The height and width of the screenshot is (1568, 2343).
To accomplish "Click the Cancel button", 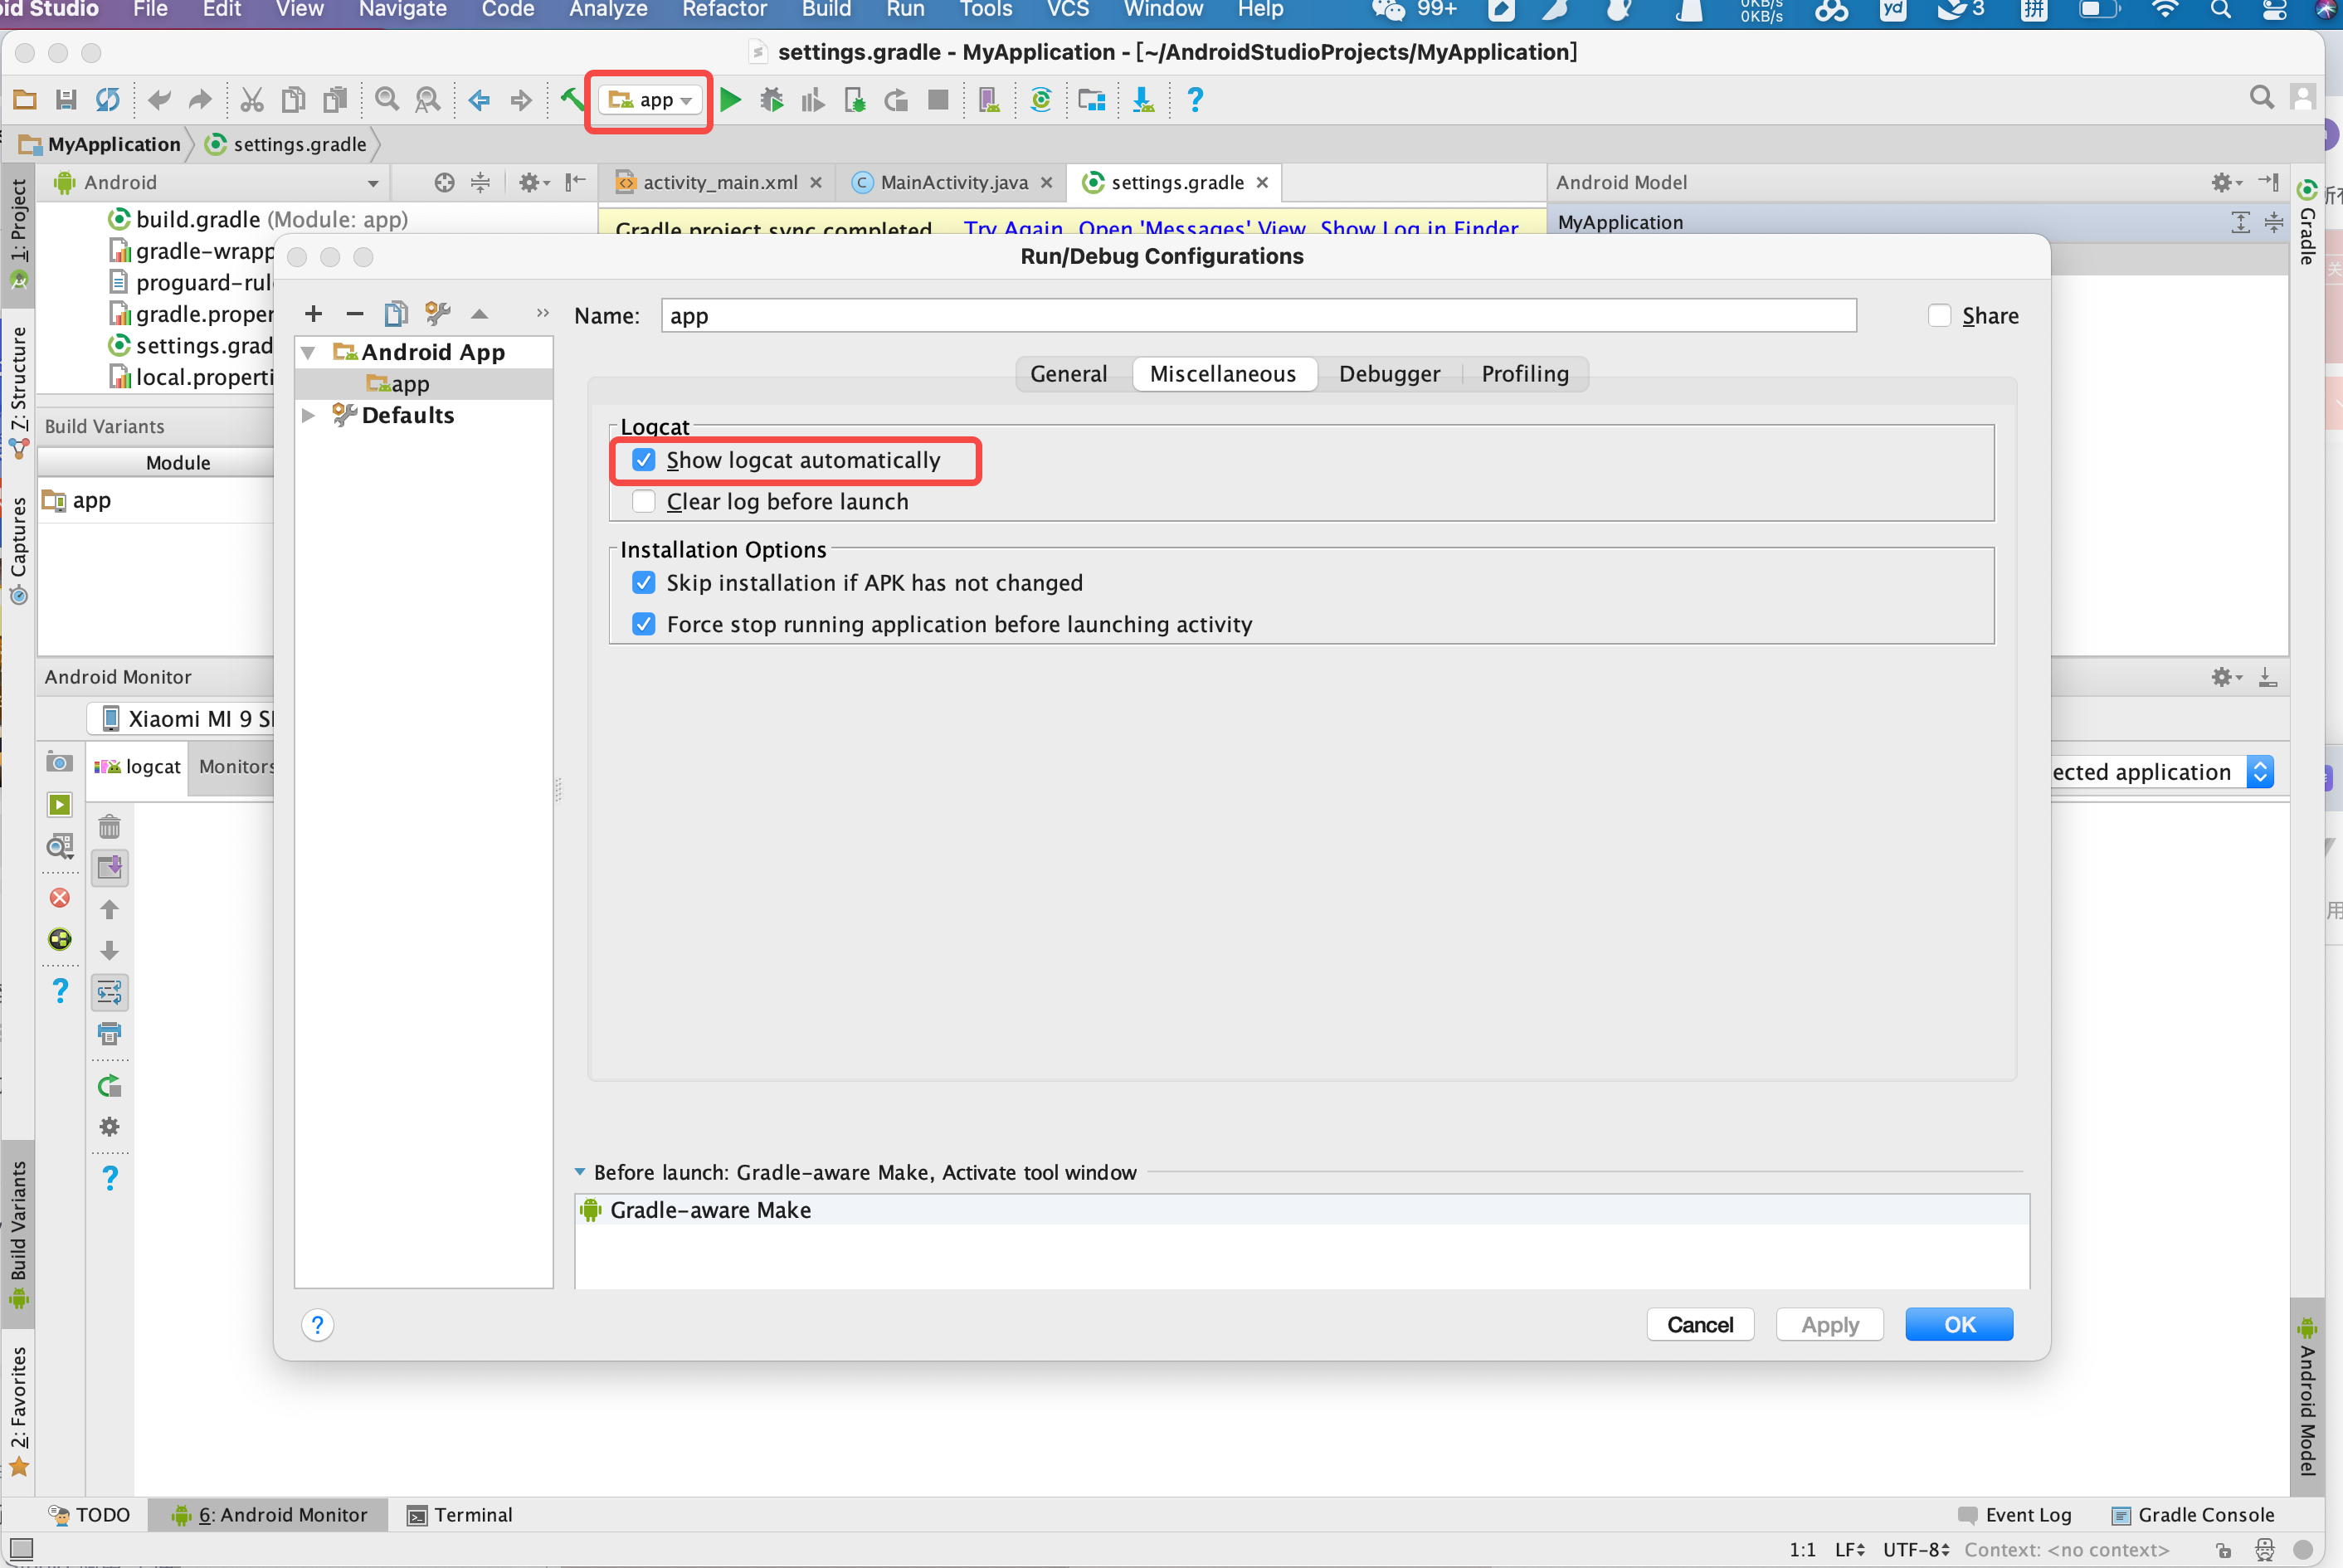I will click(x=1699, y=1324).
